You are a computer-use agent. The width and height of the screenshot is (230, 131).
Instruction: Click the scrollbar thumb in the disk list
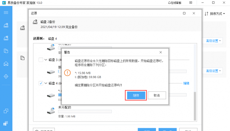195,106
